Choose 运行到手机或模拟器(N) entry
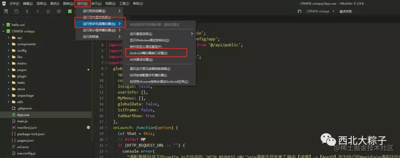This screenshot has width=400, height=158. pyautogui.click(x=100, y=24)
